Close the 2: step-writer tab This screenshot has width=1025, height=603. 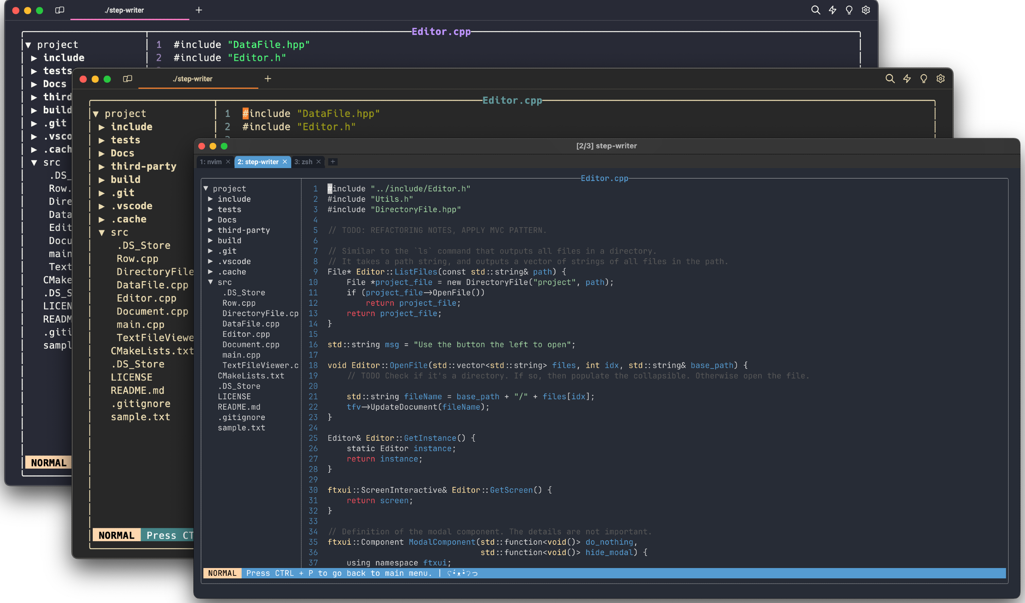(x=285, y=162)
